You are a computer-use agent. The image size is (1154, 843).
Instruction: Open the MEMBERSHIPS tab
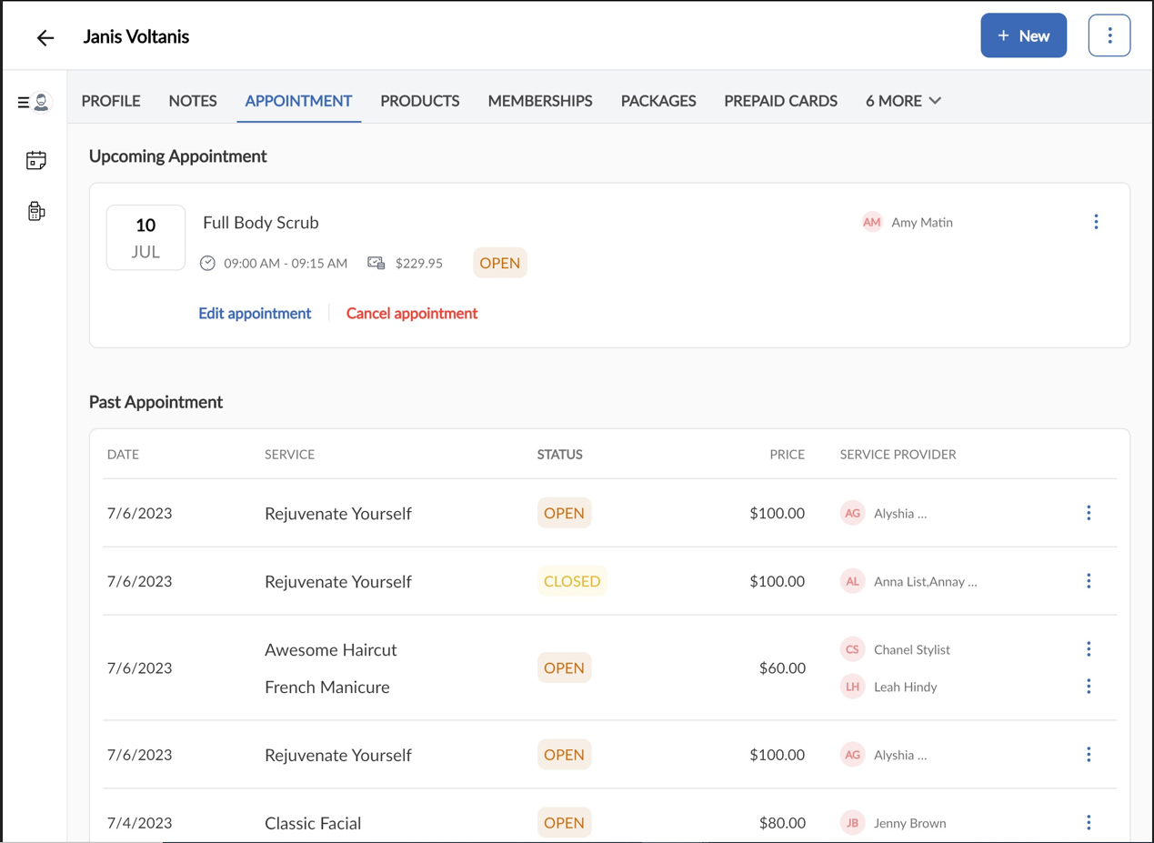click(x=540, y=101)
